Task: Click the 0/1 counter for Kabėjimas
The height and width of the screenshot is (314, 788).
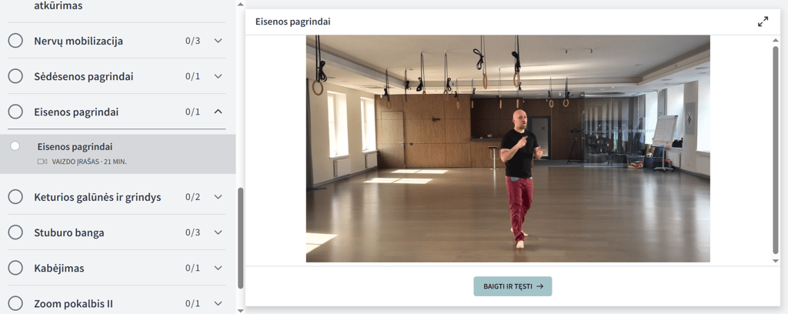Action: [192, 268]
